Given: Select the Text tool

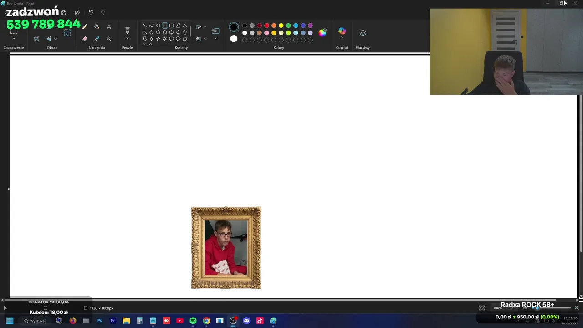Looking at the screenshot, I should click(x=109, y=27).
